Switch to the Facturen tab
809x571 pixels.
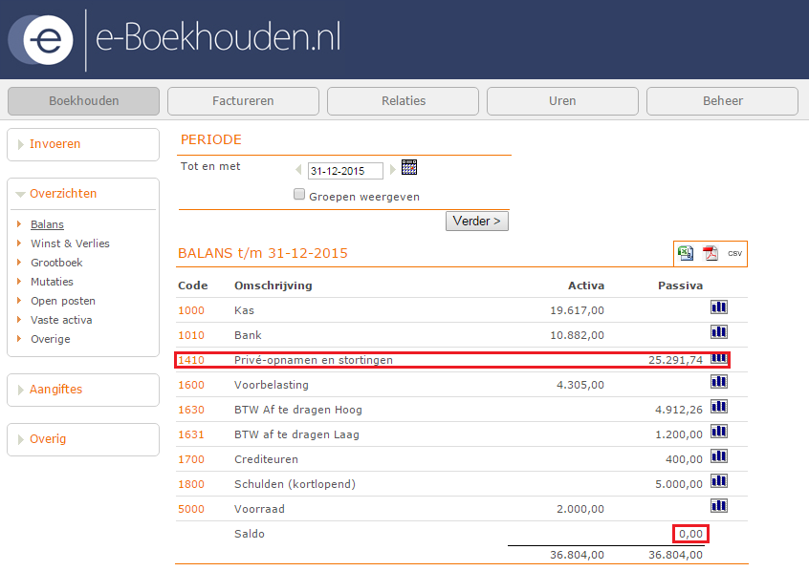pyautogui.click(x=243, y=100)
